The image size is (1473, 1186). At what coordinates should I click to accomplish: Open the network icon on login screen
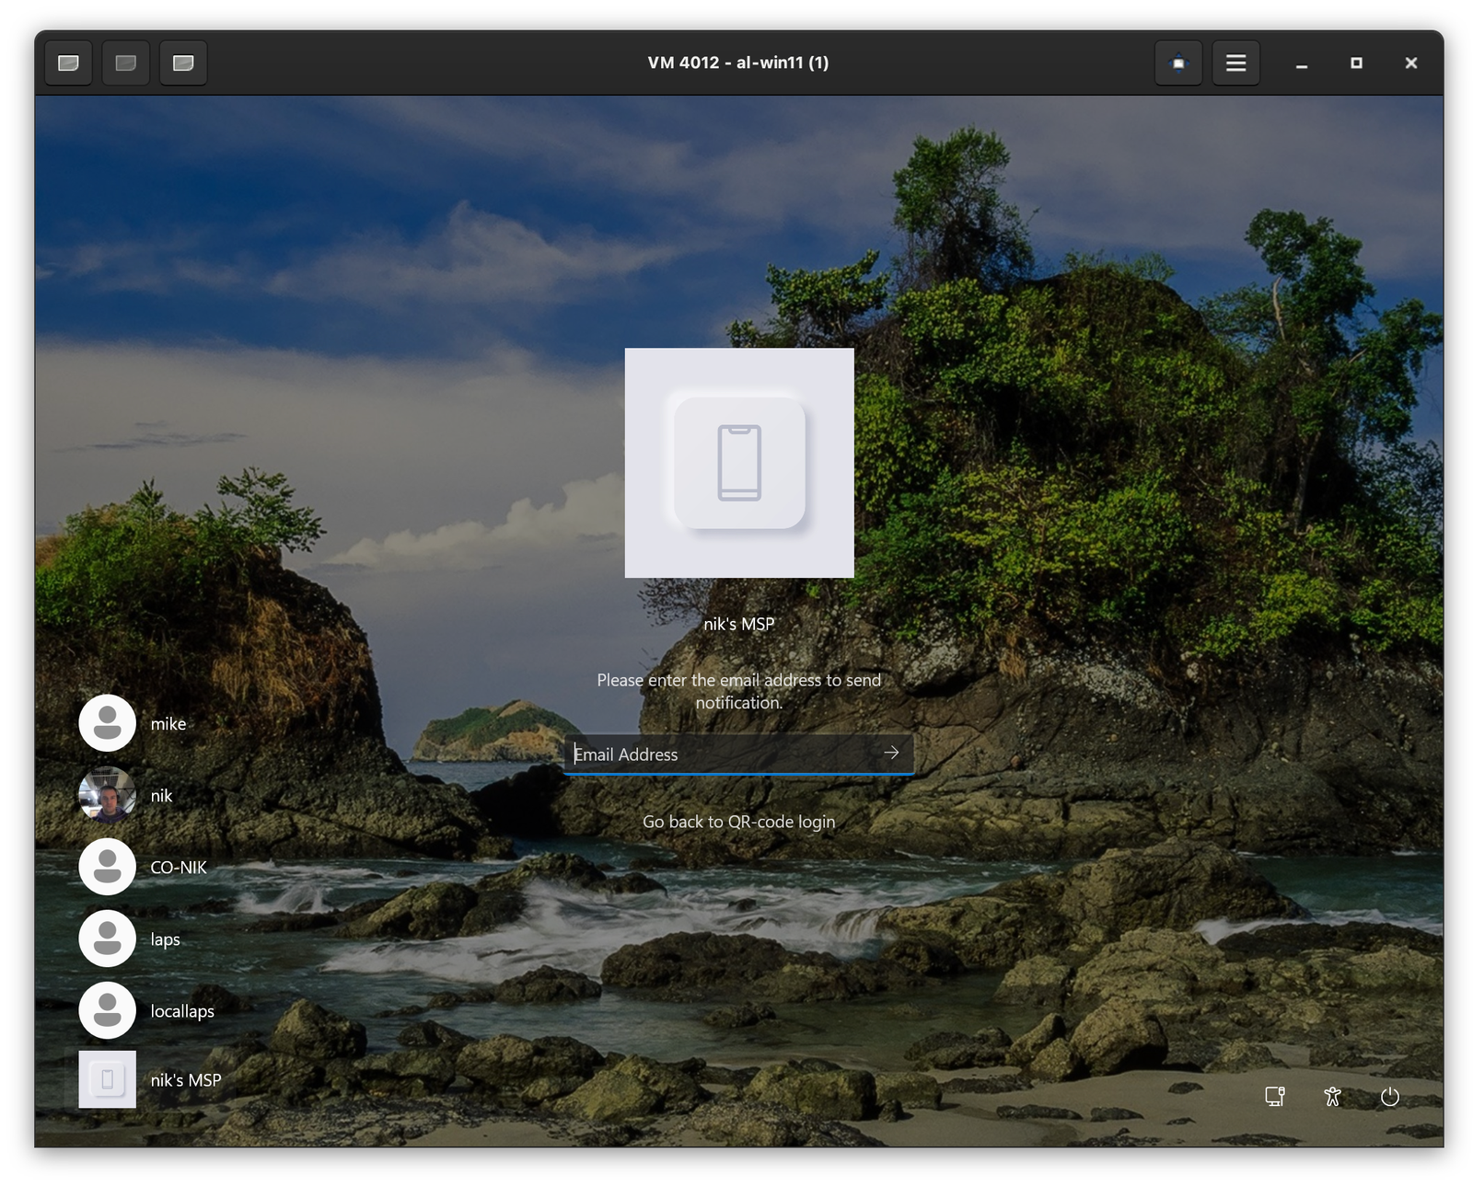[x=1275, y=1096]
